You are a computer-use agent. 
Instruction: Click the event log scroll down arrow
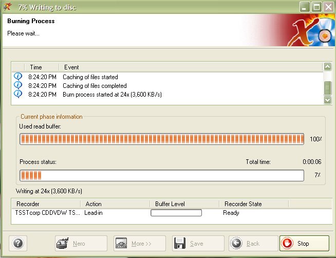327,100
